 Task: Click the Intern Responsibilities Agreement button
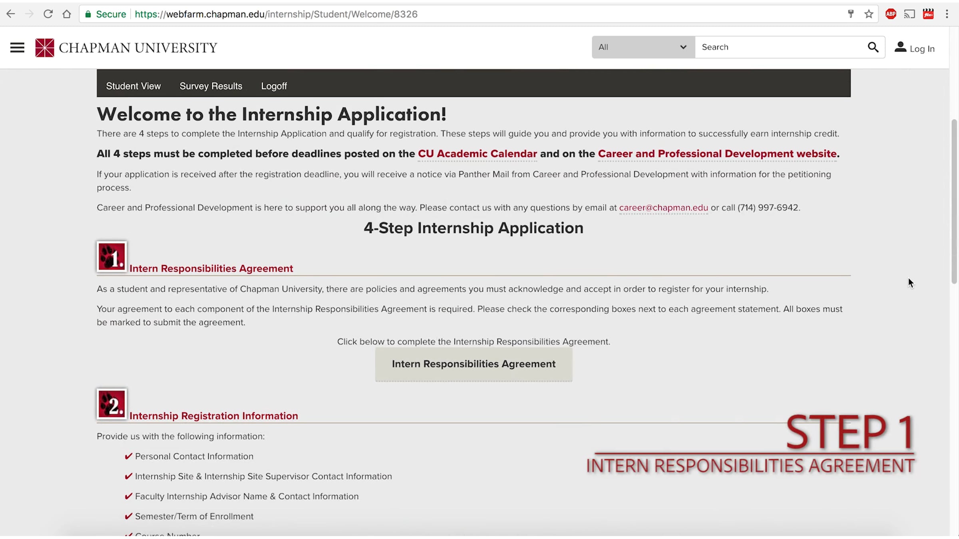tap(474, 364)
